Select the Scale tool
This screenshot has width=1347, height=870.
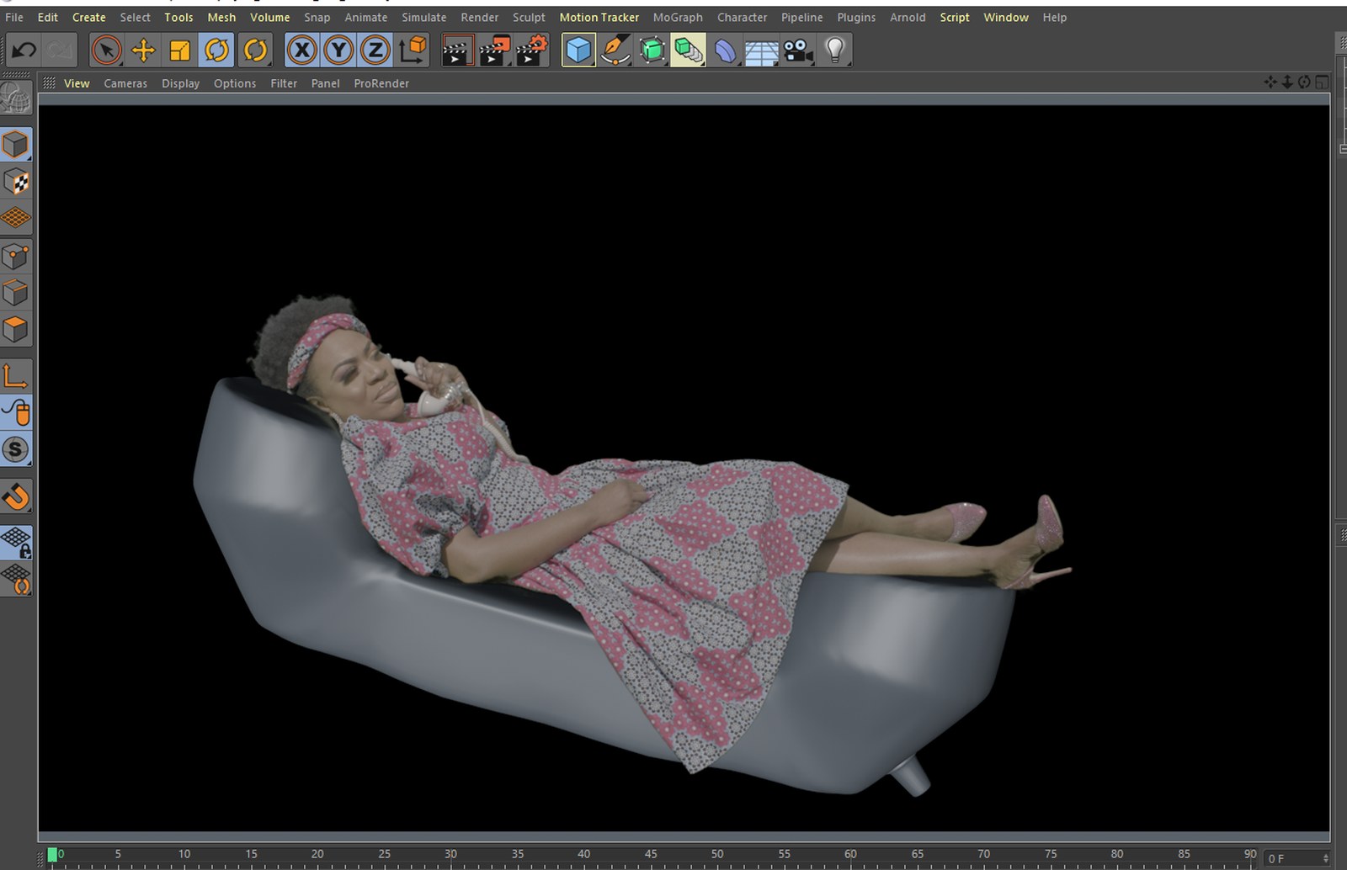(180, 50)
